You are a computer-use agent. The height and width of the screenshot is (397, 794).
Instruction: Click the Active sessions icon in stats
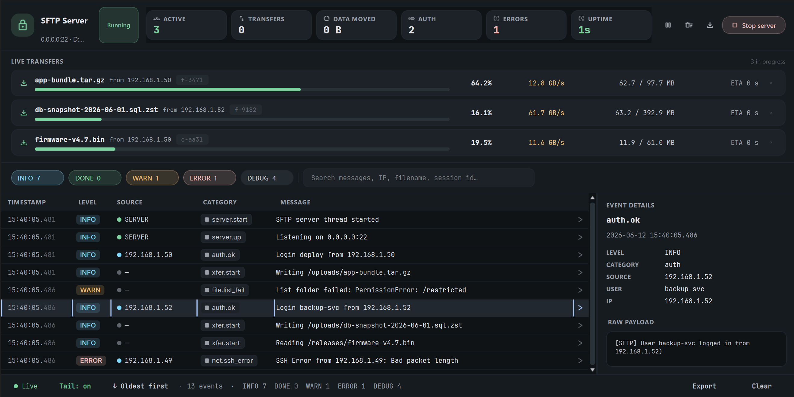click(157, 19)
